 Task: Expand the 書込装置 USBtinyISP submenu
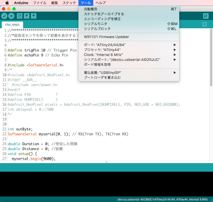[129, 73]
